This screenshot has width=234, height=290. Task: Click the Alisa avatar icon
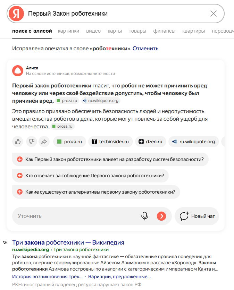tap(17, 70)
